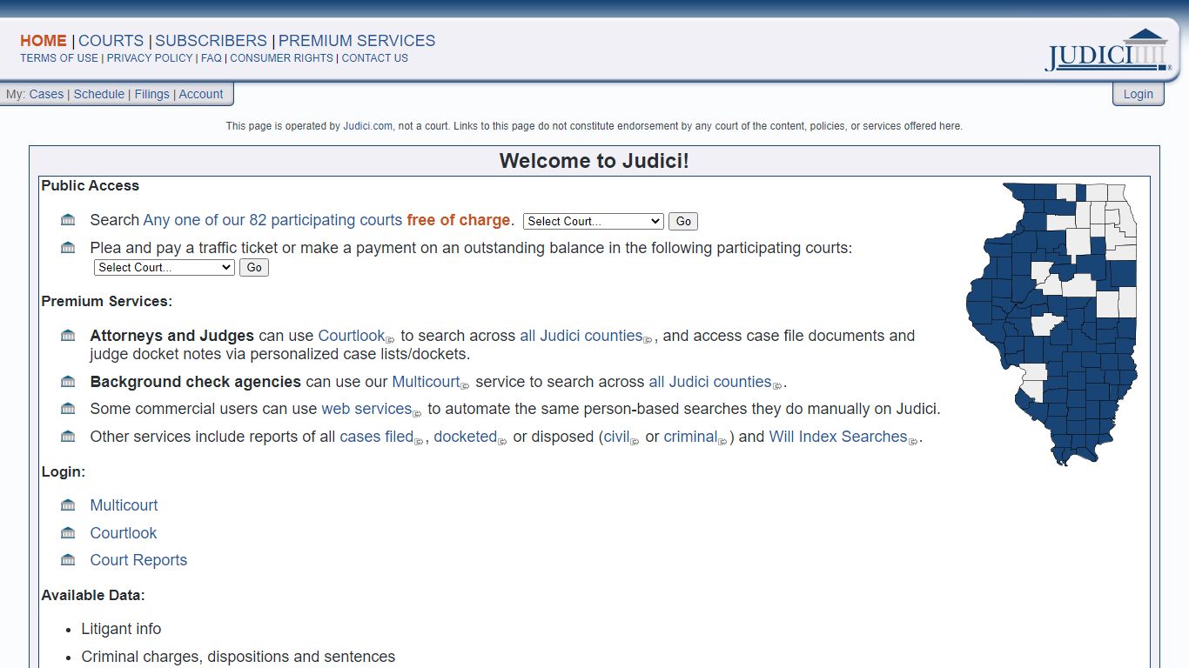
Task: Open PREMIUM SERVICES in the main navigation
Action: (357, 41)
